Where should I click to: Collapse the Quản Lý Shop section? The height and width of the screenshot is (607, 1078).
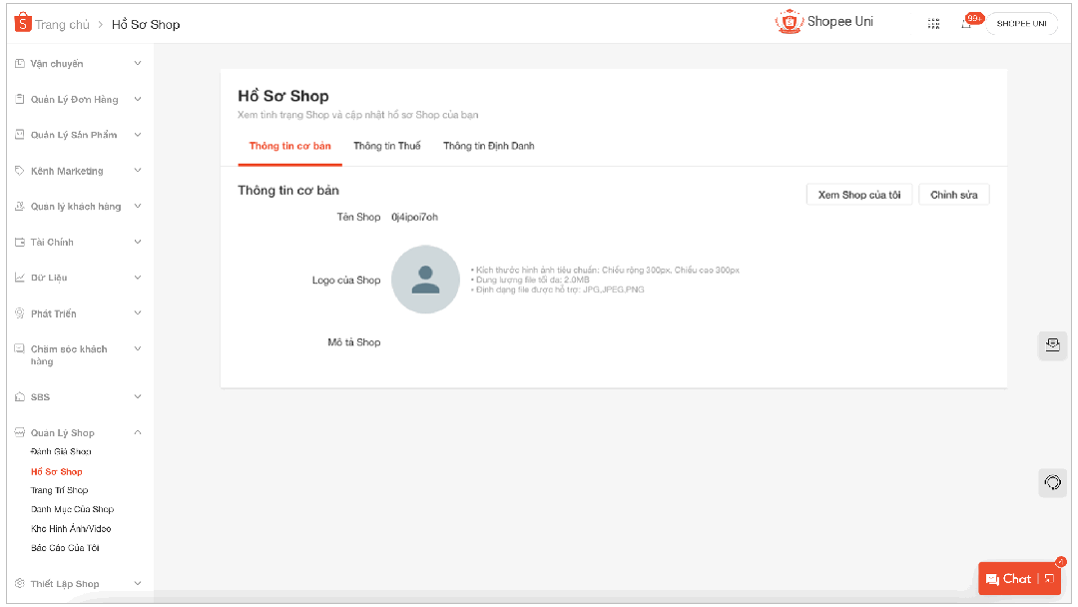click(x=138, y=432)
